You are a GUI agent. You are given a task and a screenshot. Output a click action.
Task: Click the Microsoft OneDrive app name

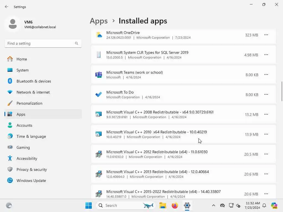click(x=123, y=33)
